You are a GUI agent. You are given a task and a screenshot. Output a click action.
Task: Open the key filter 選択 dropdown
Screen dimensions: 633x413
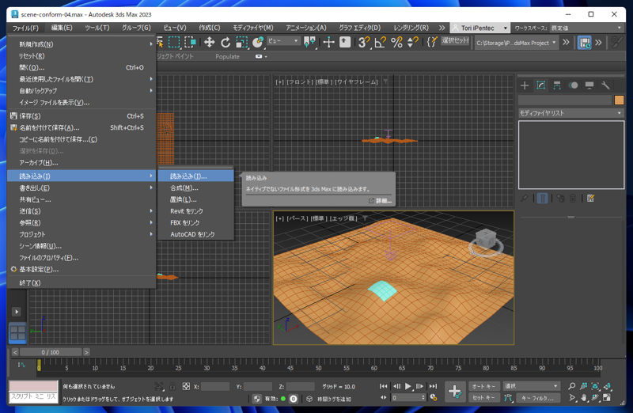point(531,386)
